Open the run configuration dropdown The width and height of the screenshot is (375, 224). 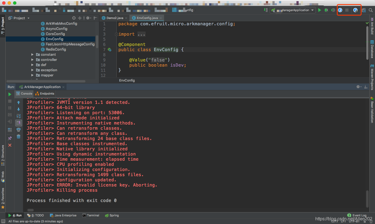click(293, 10)
